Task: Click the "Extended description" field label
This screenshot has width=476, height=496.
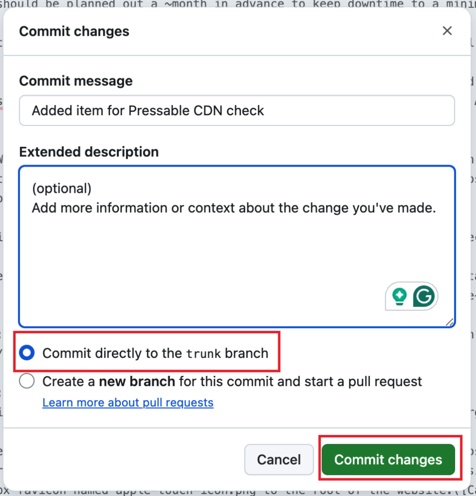Action: pyautogui.click(x=89, y=152)
